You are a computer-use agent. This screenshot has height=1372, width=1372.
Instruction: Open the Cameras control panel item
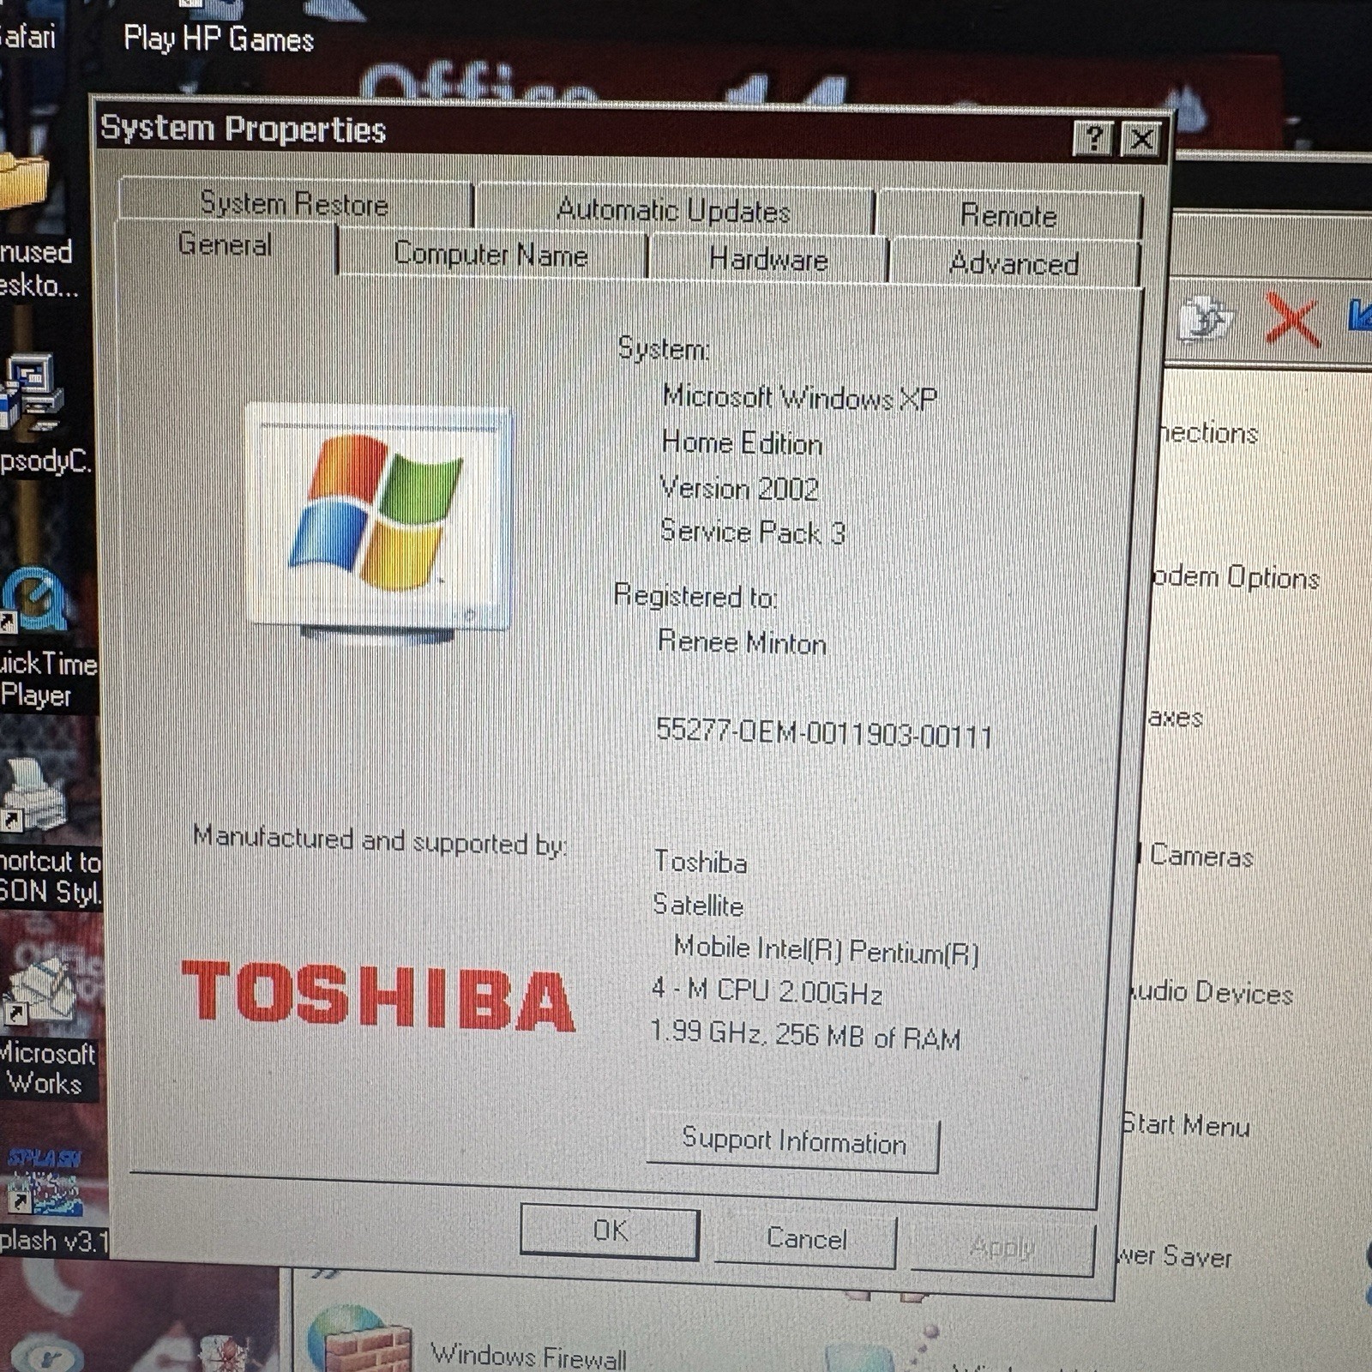pyautogui.click(x=1200, y=855)
